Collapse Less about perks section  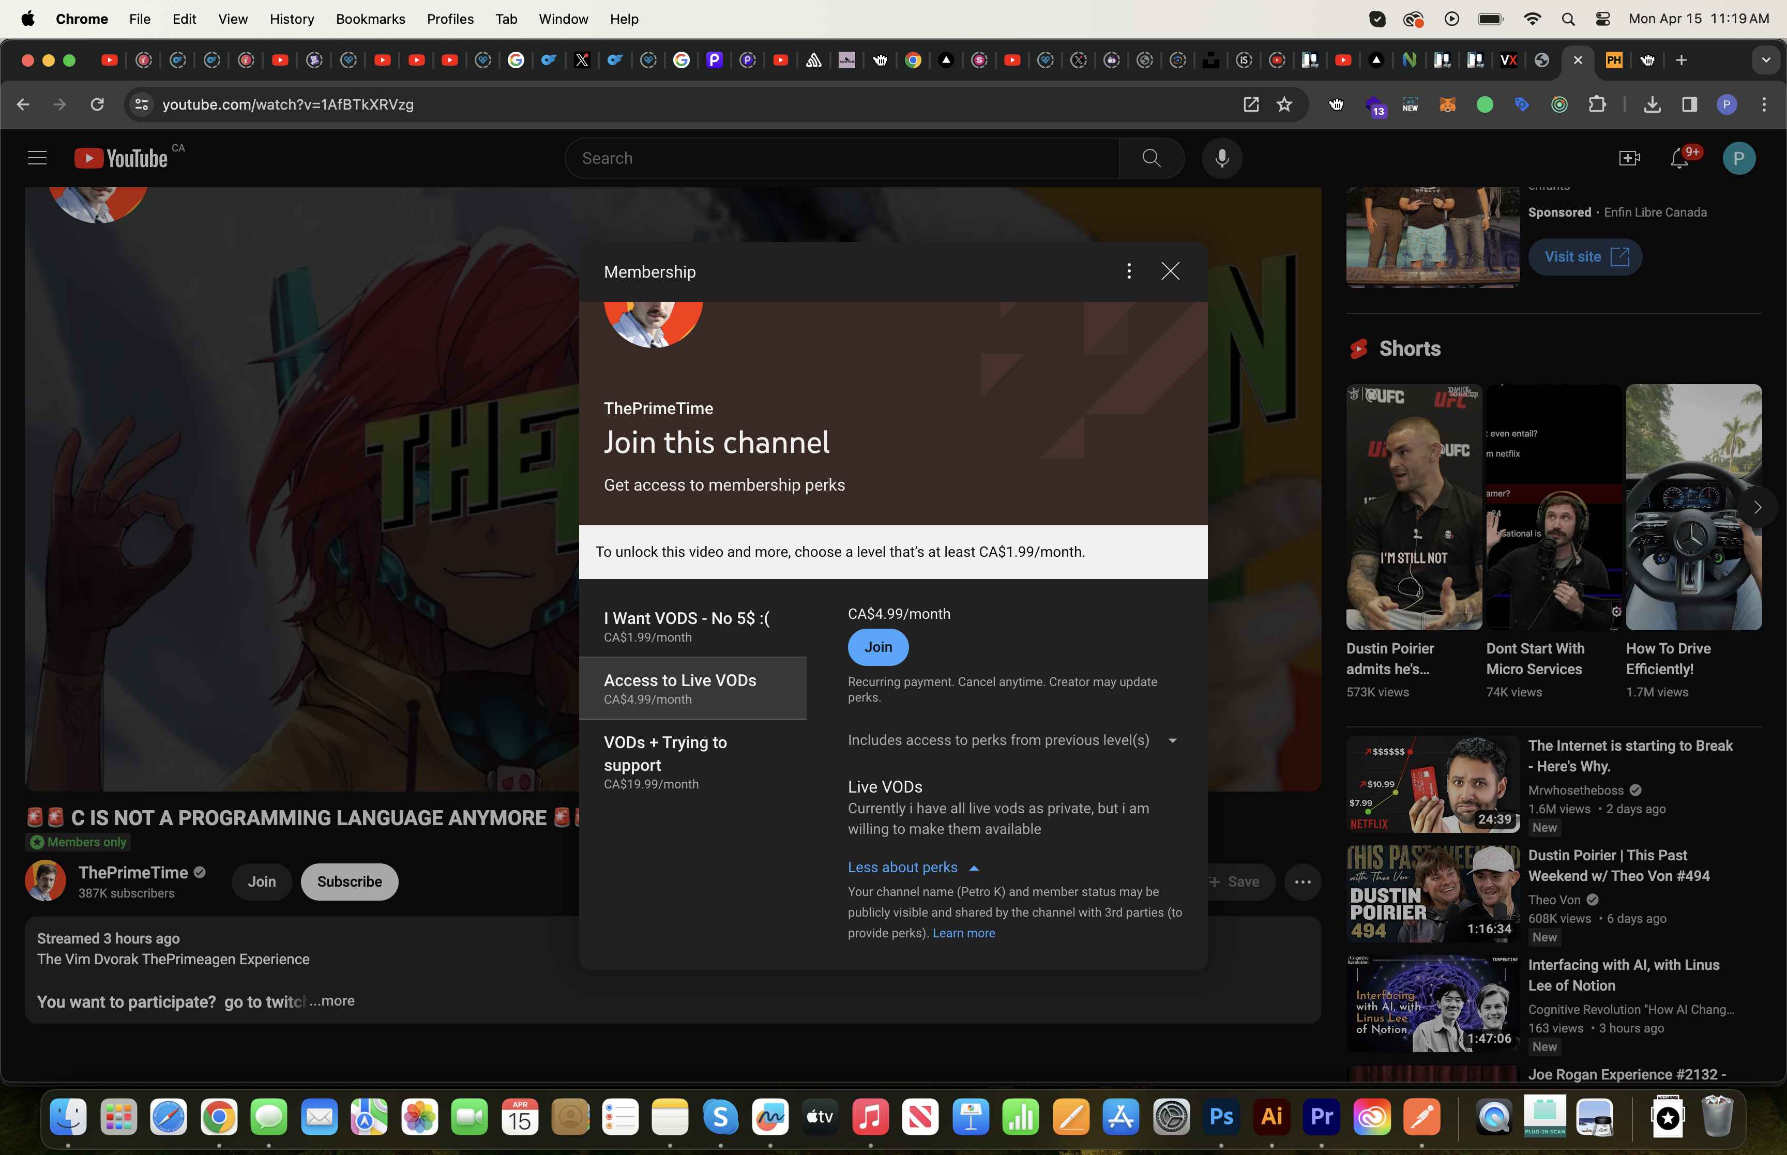[913, 867]
